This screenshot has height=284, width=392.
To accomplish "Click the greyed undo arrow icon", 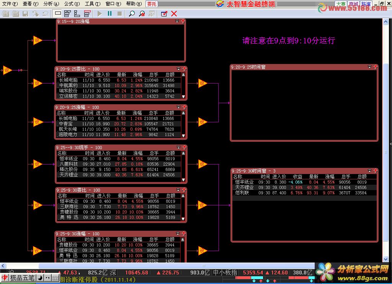I will 45,13.
